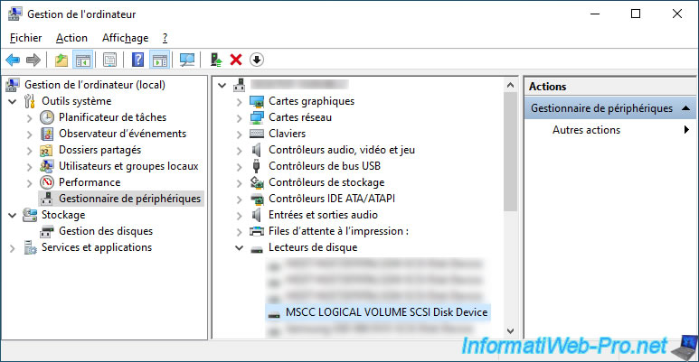The height and width of the screenshot is (362, 699).
Task: Click the update driver icon with green arrow
Action: [x=216, y=60]
